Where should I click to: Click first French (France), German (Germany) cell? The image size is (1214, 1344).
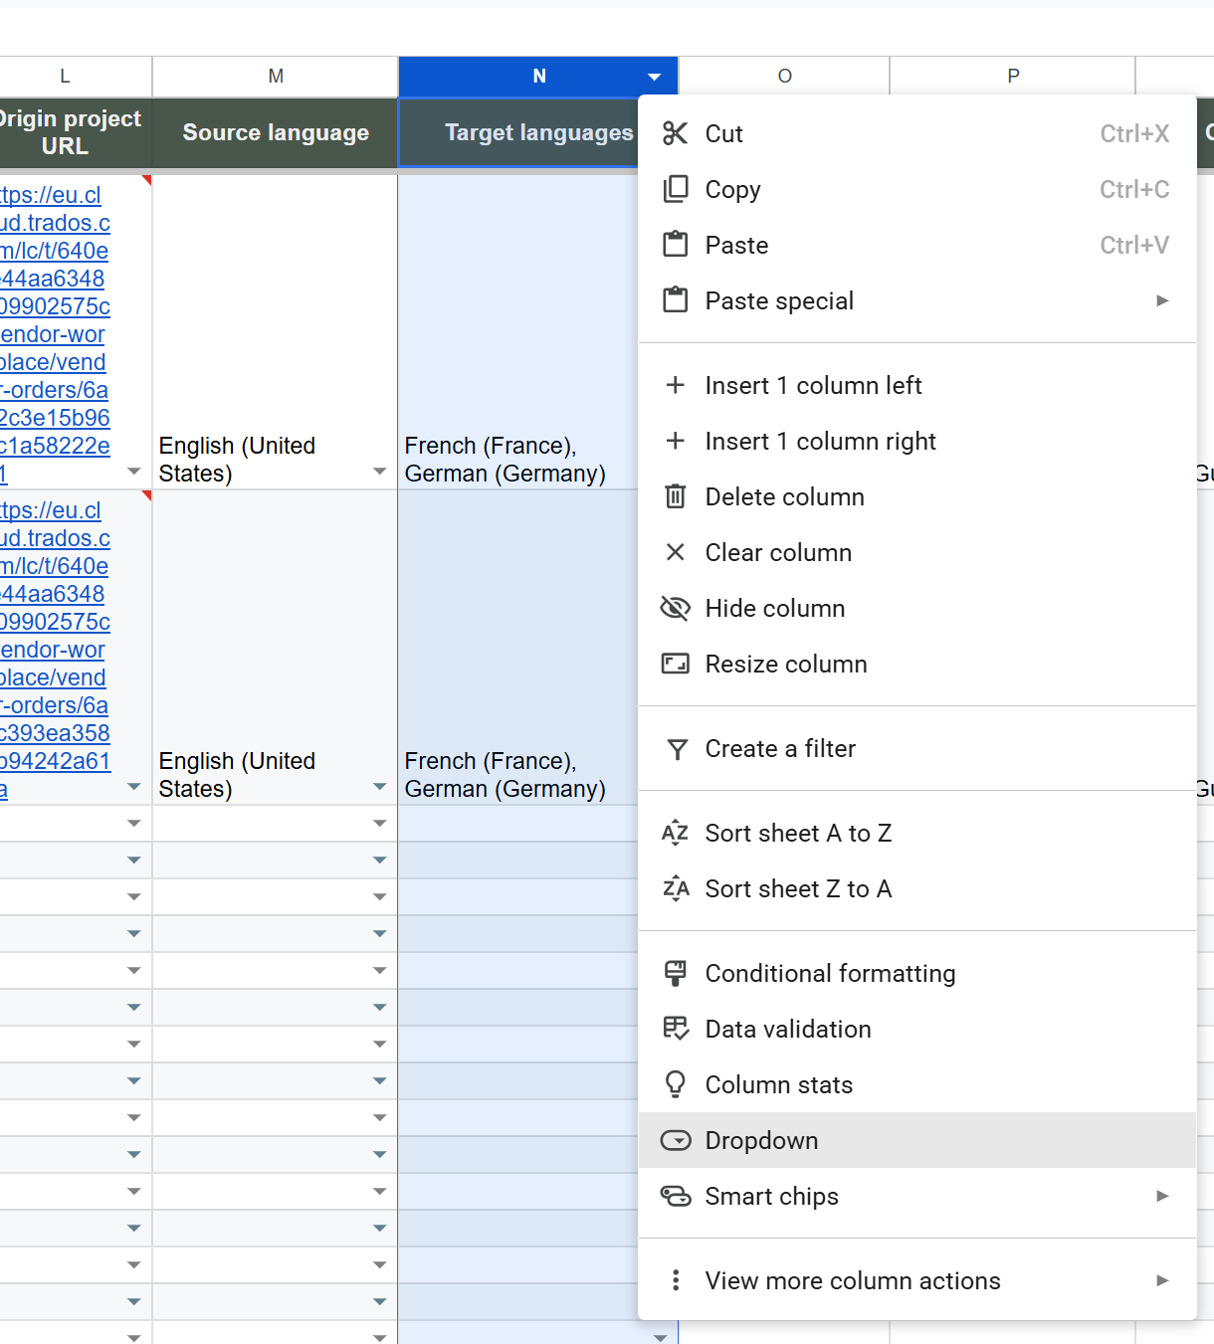click(x=517, y=332)
